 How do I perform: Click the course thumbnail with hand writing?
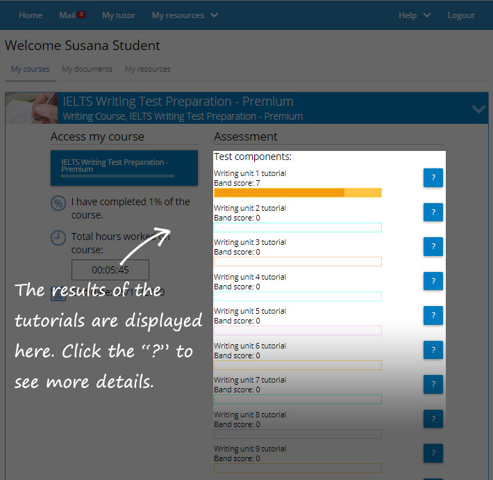31,108
